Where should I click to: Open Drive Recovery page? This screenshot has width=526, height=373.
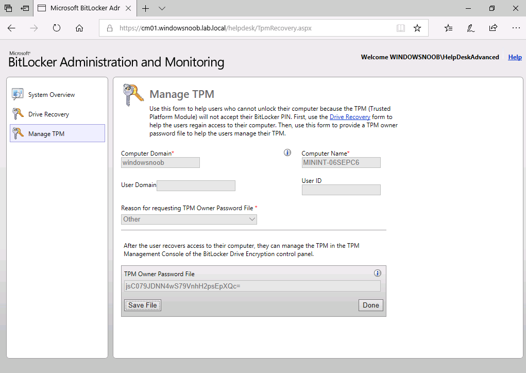pyautogui.click(x=48, y=114)
